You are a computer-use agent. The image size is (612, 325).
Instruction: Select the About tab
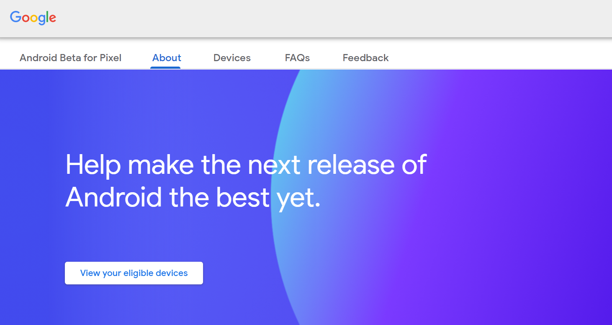167,58
